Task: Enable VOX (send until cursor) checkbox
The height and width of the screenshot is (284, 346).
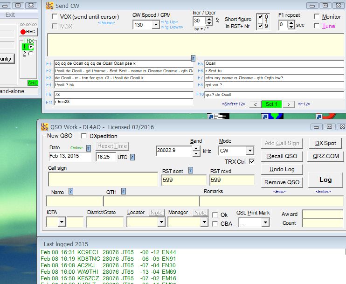Action: pos(55,17)
